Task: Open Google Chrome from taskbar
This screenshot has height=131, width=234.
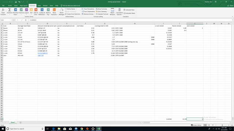Action: pos(82,128)
